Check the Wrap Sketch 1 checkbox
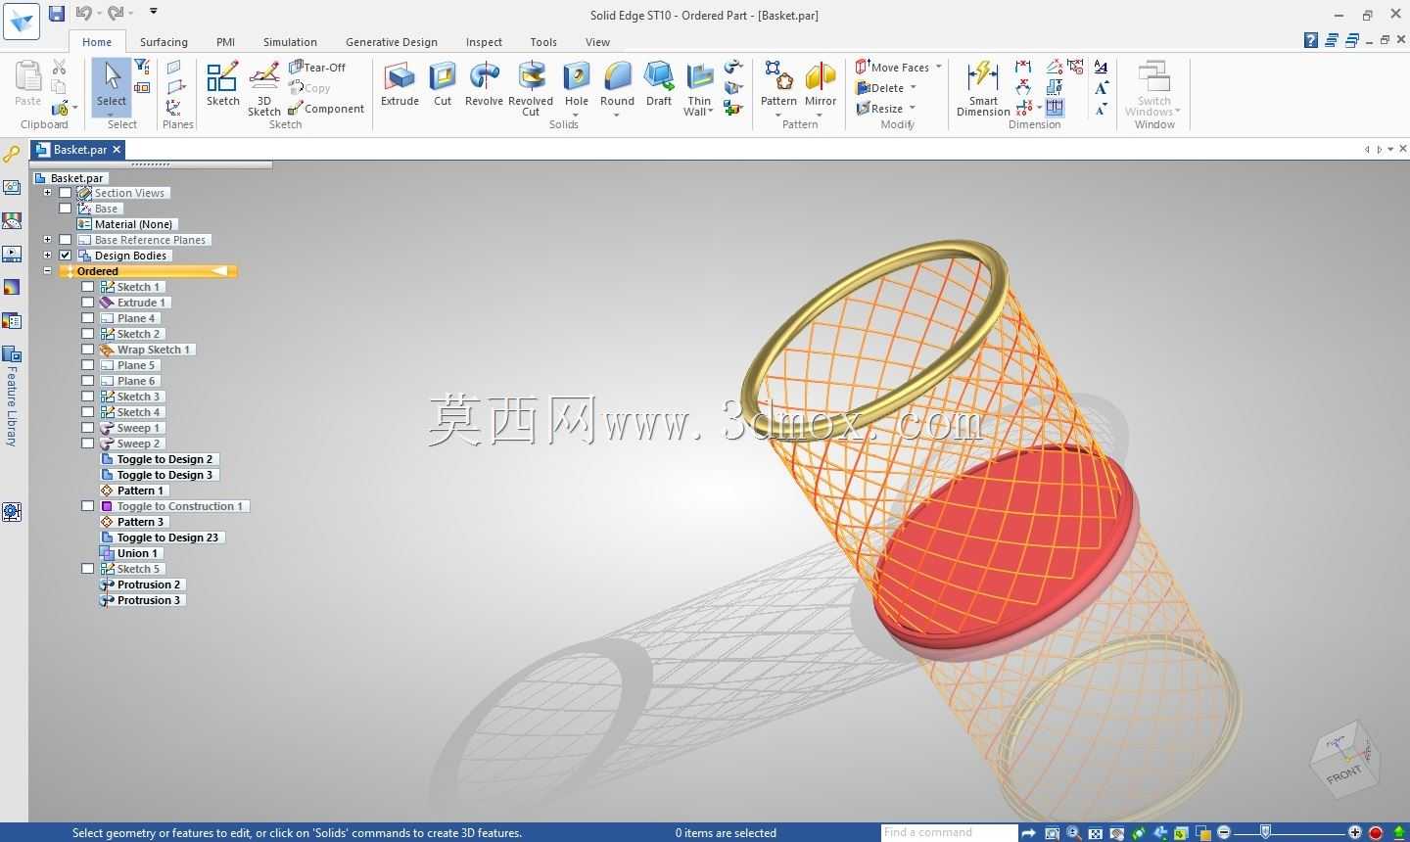The image size is (1410, 842). (x=88, y=350)
